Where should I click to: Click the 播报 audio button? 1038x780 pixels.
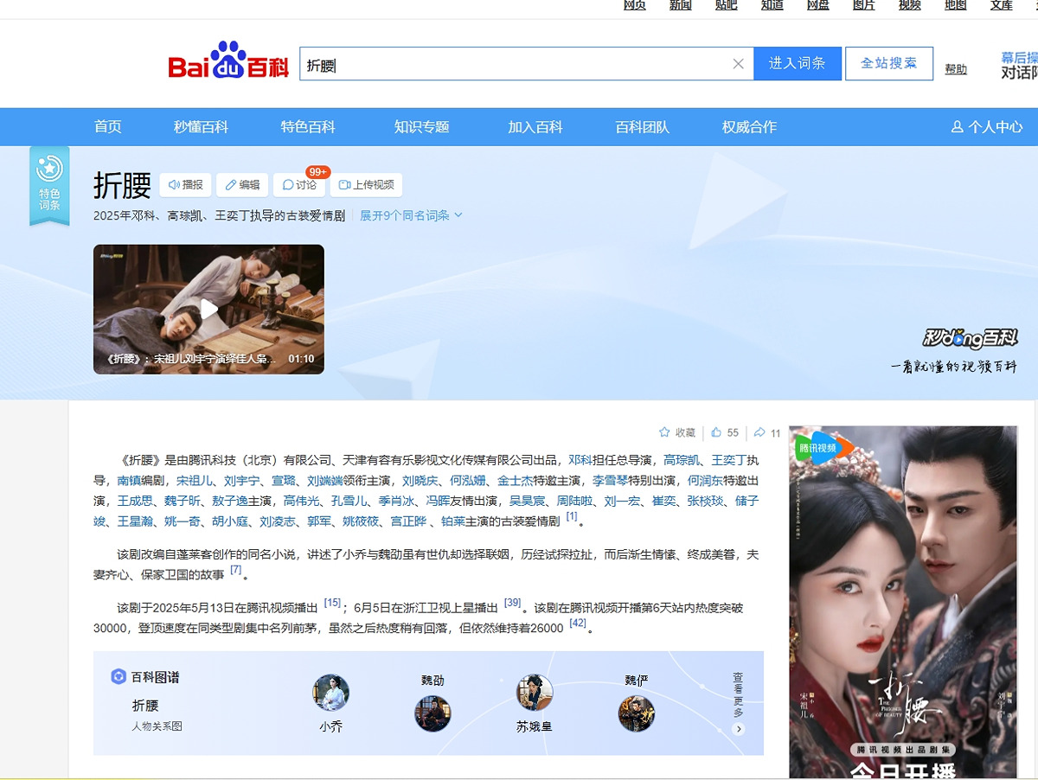pyautogui.click(x=186, y=185)
